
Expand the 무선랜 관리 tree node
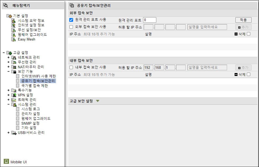point(8,62)
